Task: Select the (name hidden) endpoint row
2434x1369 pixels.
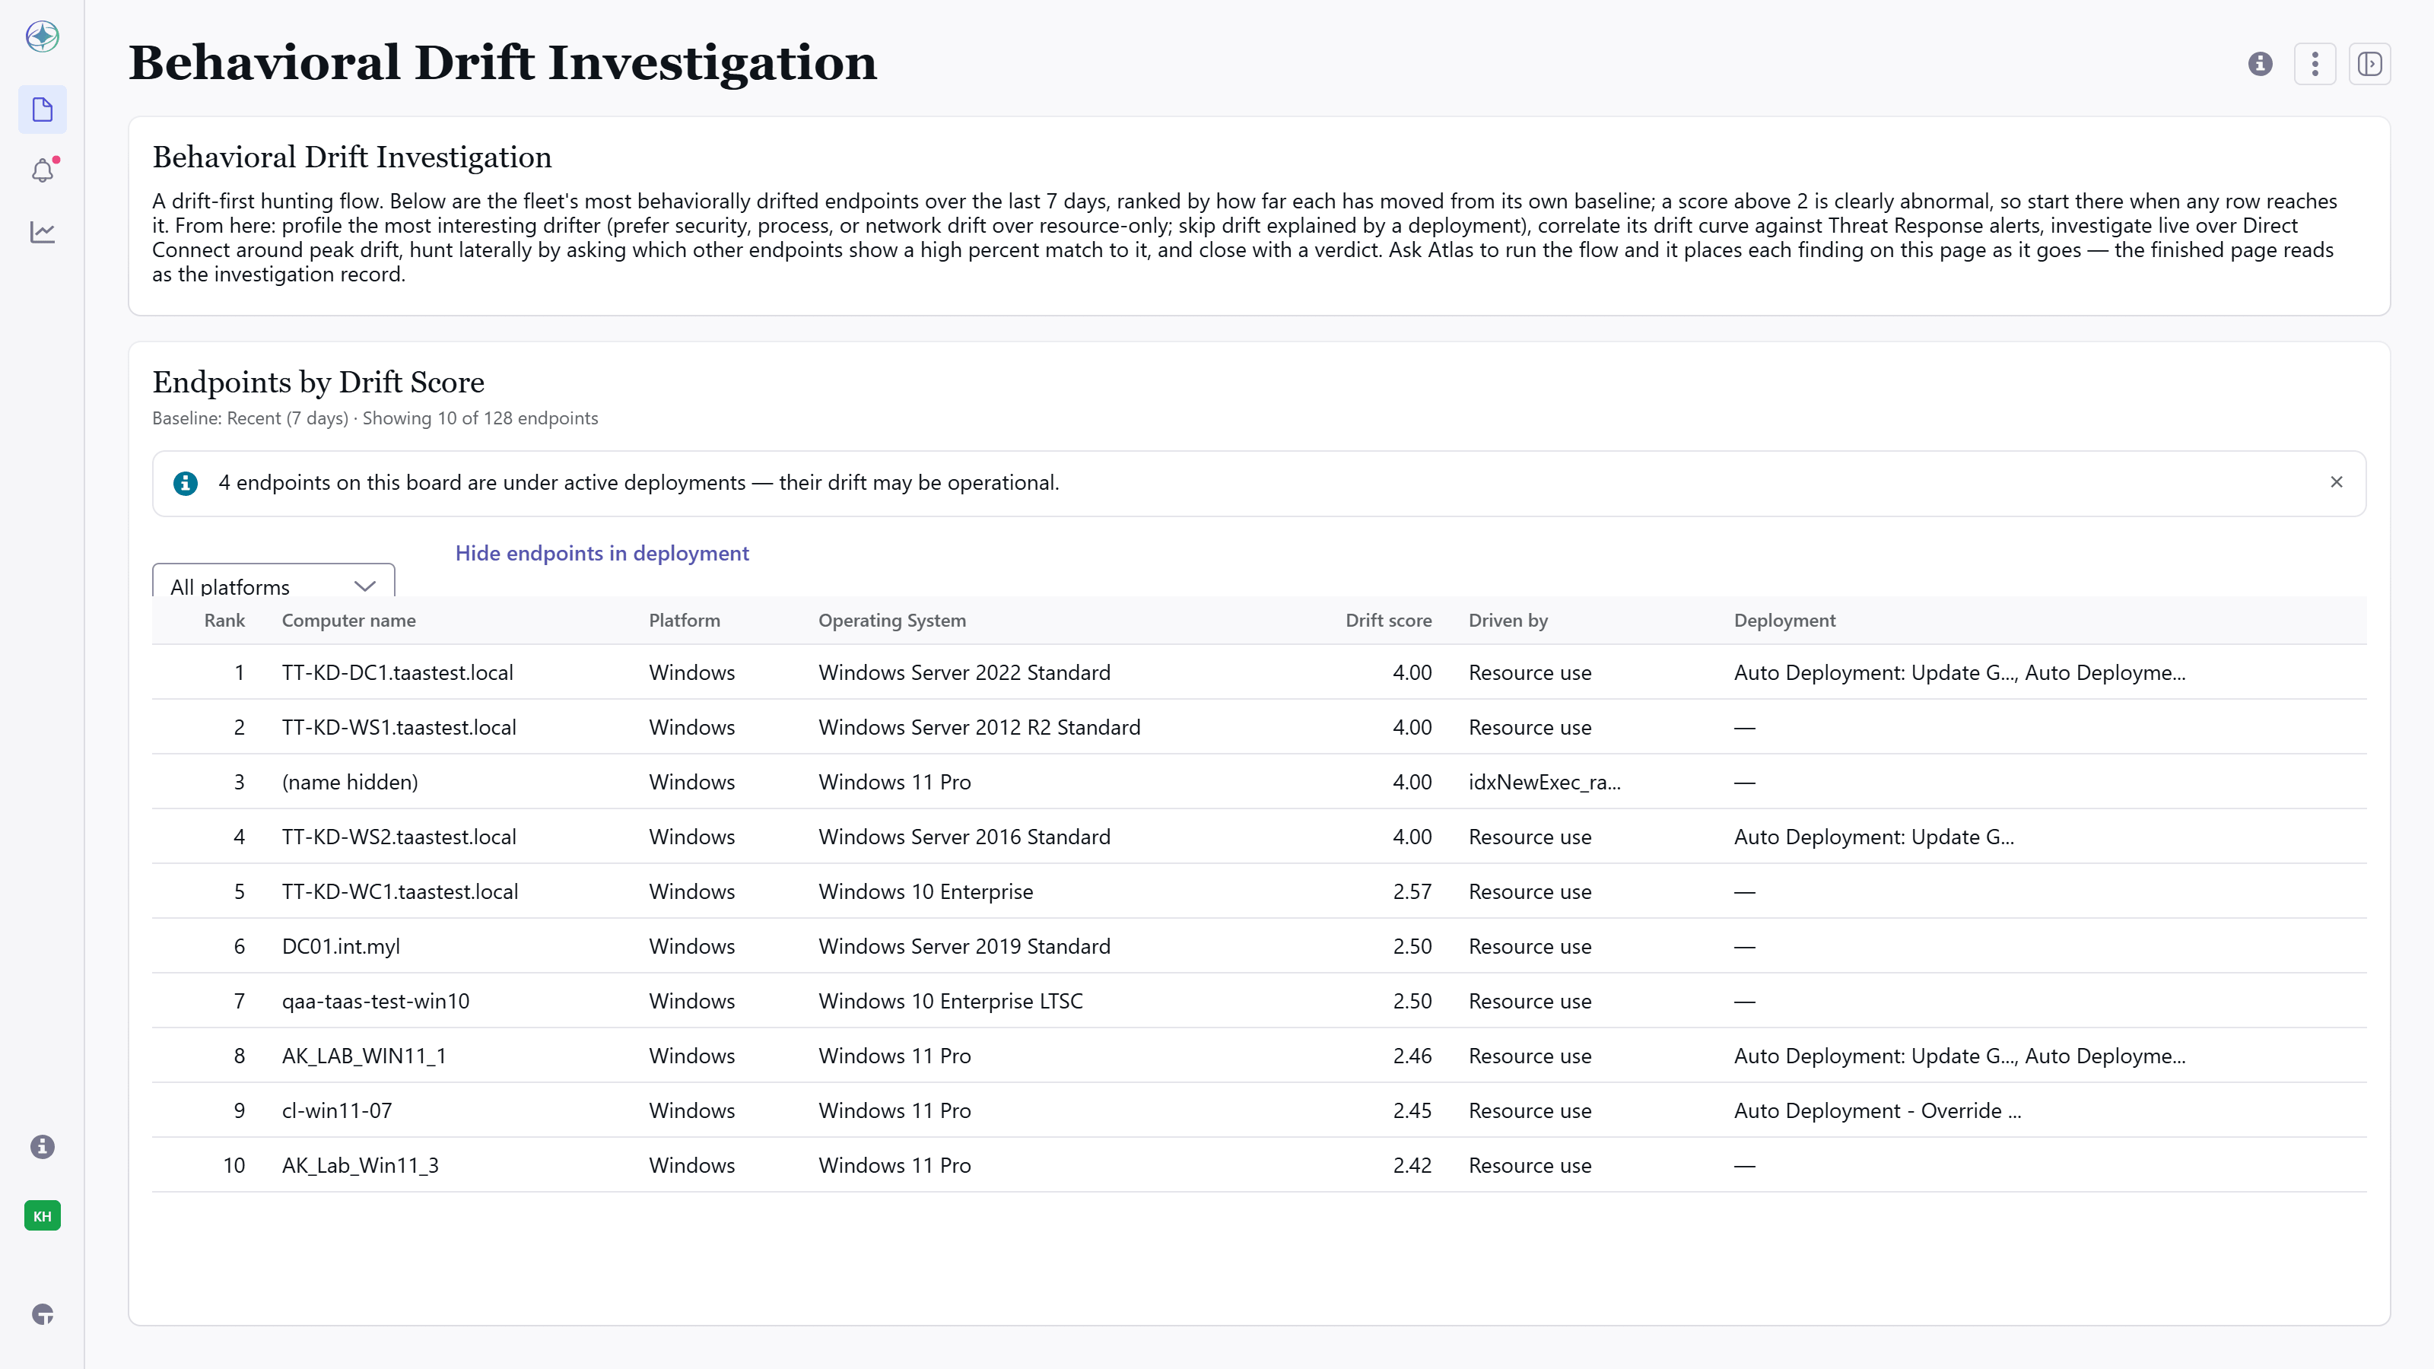Action: [x=1260, y=781]
